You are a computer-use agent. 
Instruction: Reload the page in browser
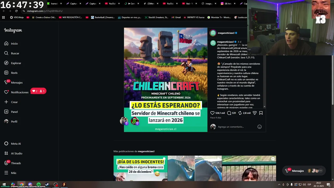[x=16, y=11]
